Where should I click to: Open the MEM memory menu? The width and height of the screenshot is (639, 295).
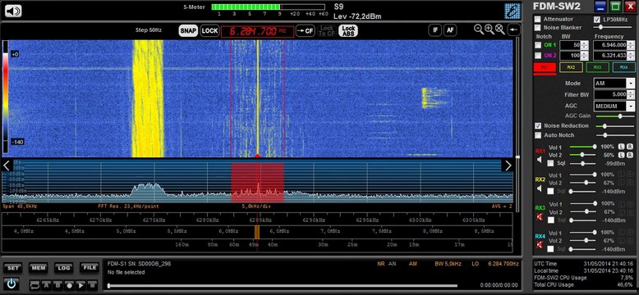[x=39, y=268]
